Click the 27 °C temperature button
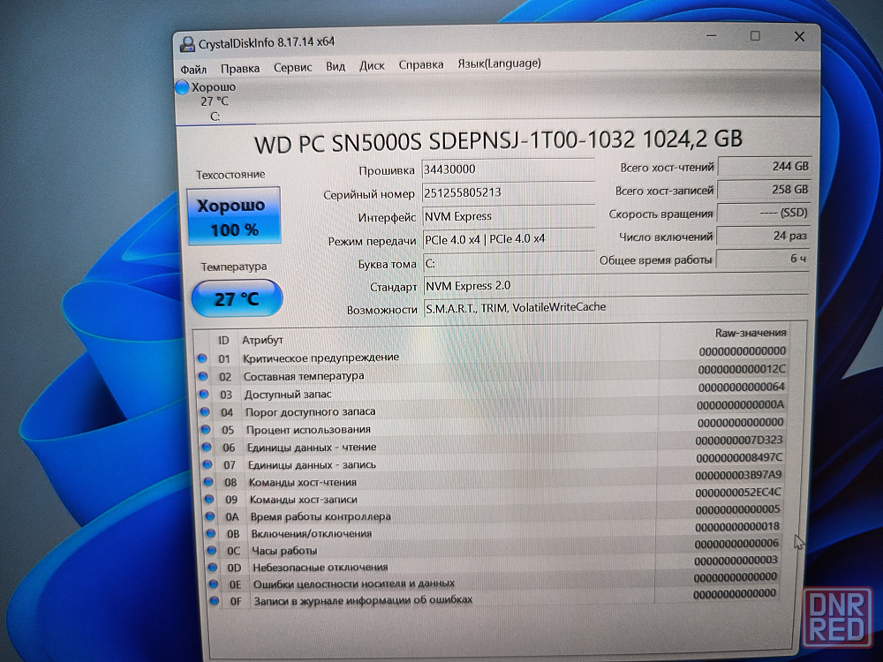Screen dimensions: 883x662 coord(237,298)
